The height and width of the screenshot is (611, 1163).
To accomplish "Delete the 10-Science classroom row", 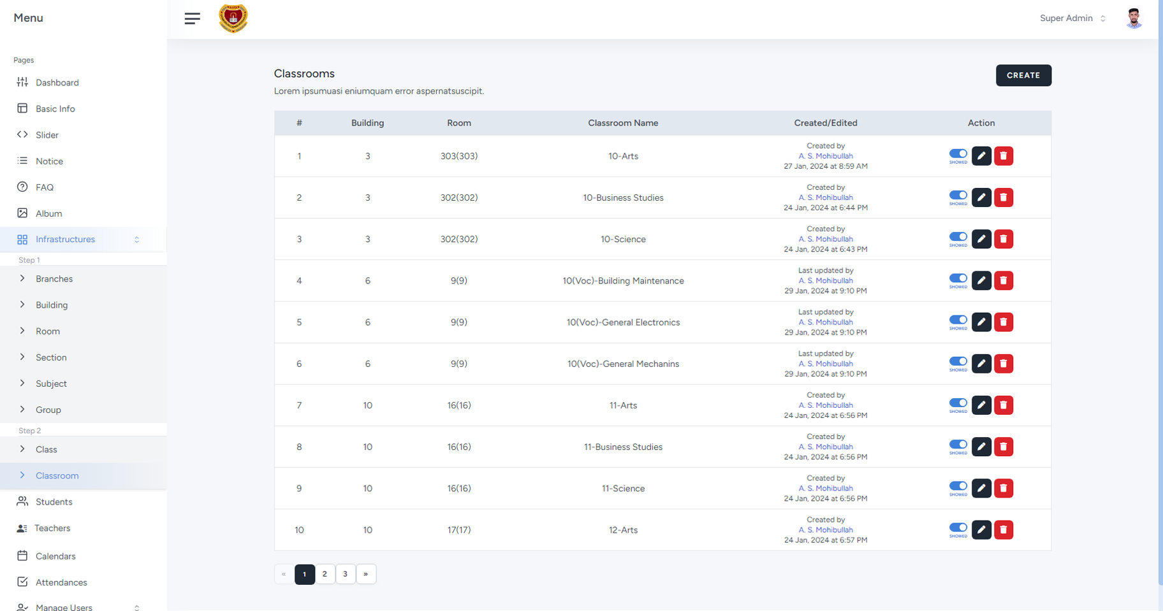I will [1004, 239].
